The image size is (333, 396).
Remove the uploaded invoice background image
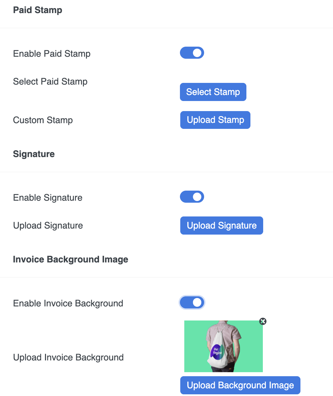[x=263, y=321]
